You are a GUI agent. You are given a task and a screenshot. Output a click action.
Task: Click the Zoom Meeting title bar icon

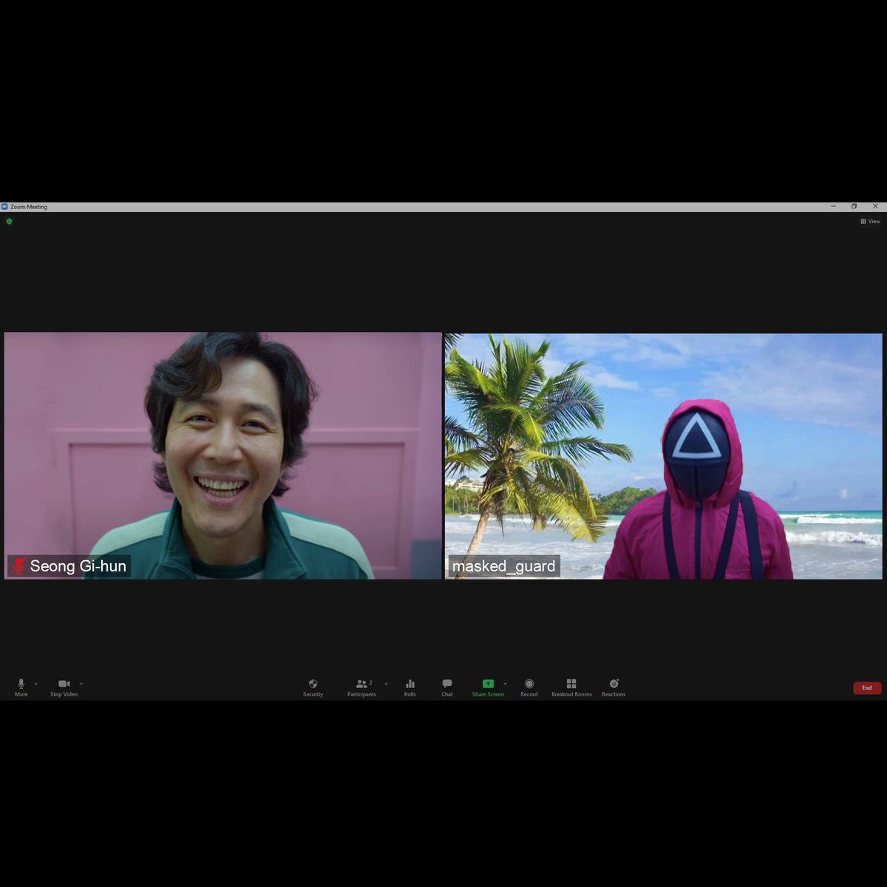point(4,207)
